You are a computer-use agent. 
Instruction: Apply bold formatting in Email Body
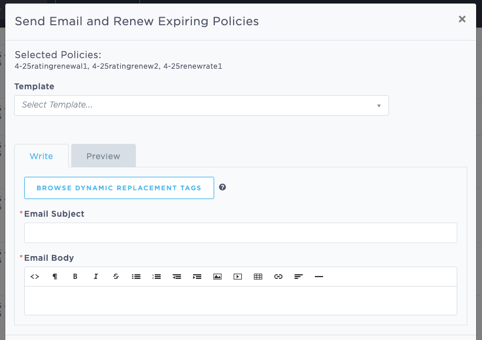click(75, 277)
